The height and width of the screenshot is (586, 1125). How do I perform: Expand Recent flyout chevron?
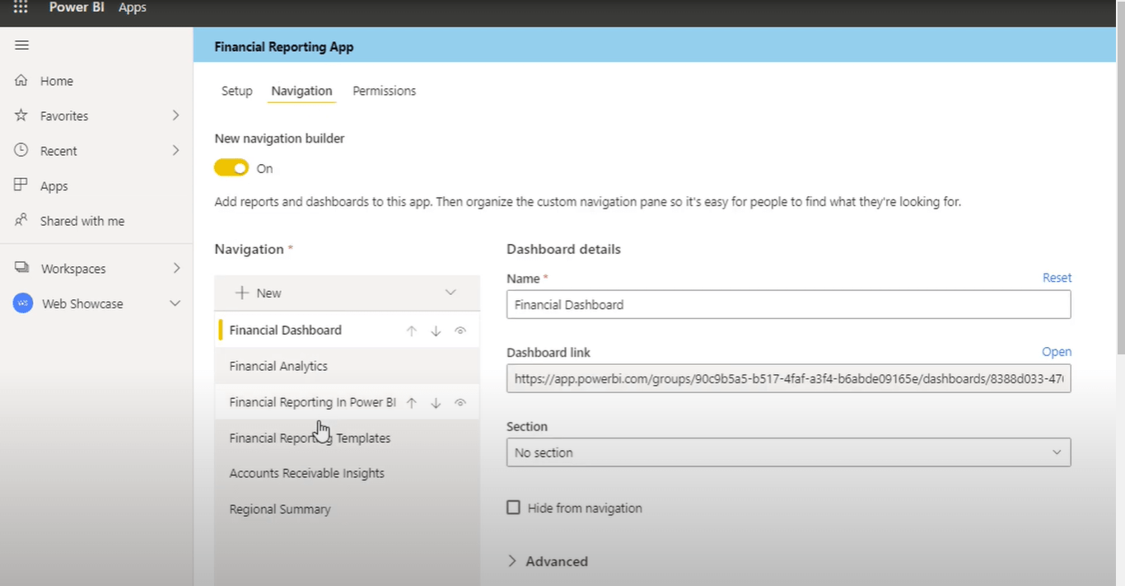175,151
